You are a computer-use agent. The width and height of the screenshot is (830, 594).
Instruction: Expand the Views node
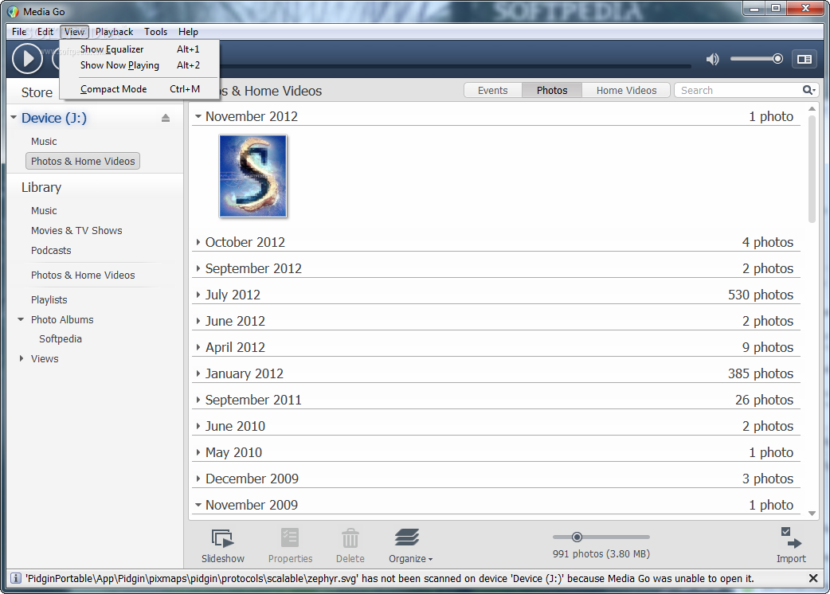click(x=22, y=358)
